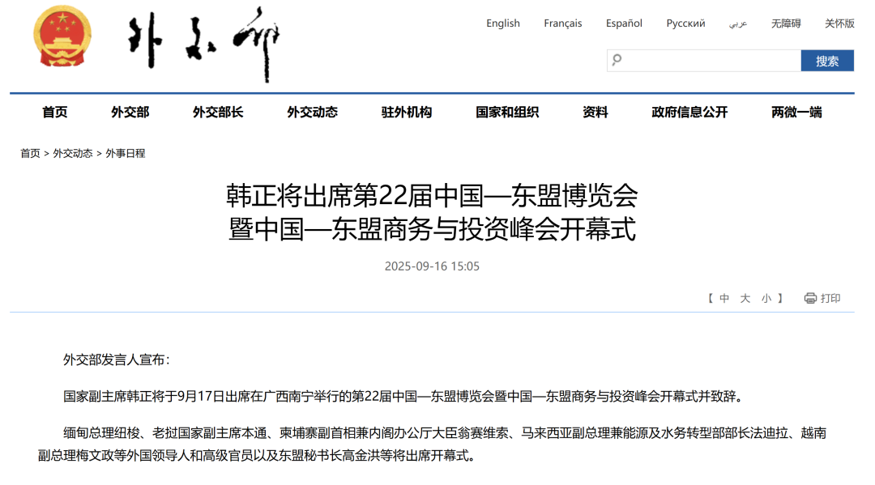Open 驻外机构 navigation menu item

407,112
